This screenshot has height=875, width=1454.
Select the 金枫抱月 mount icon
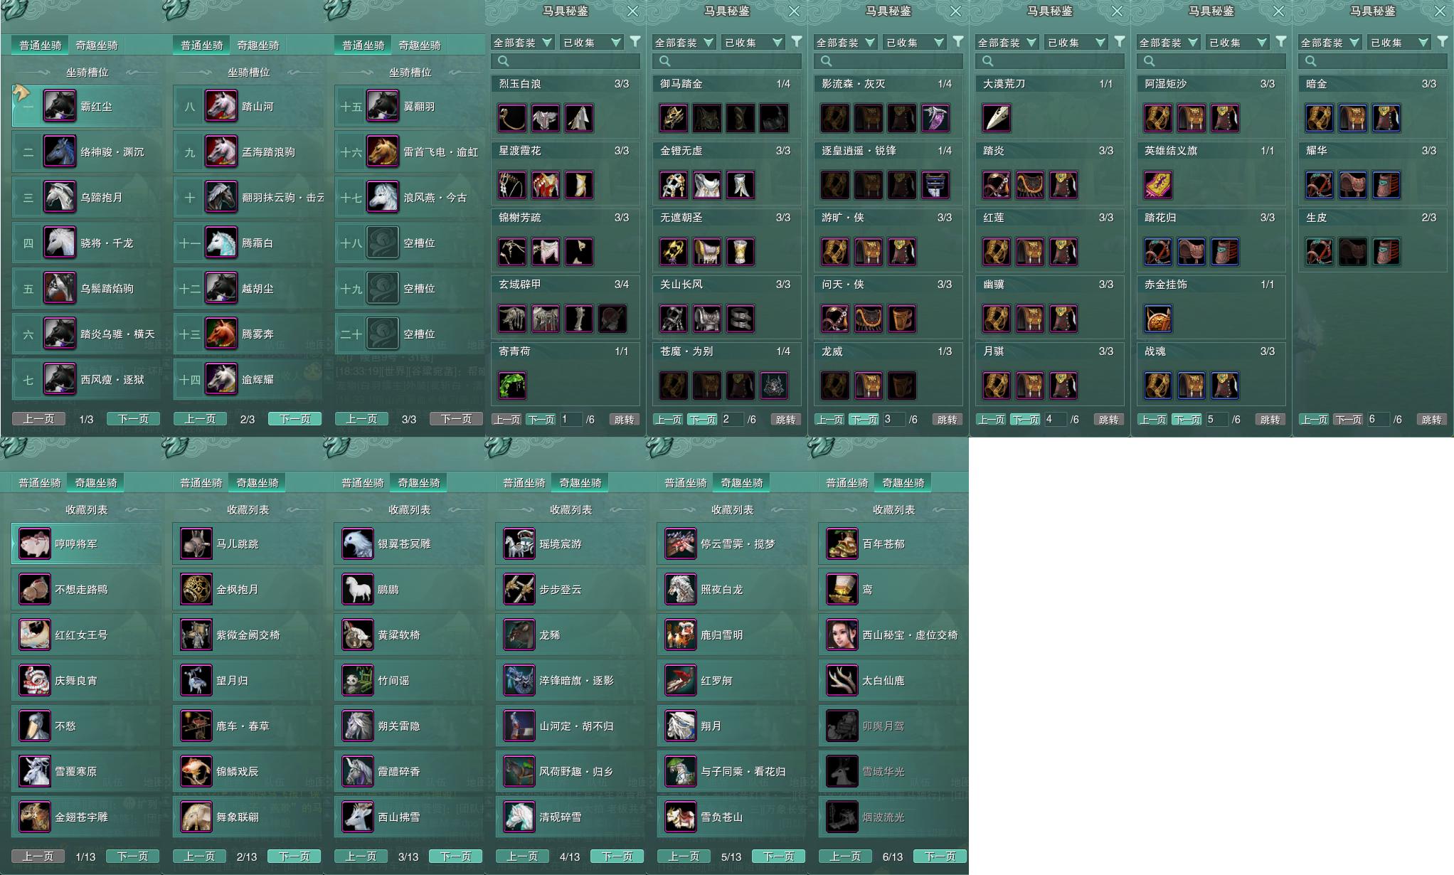click(x=196, y=589)
